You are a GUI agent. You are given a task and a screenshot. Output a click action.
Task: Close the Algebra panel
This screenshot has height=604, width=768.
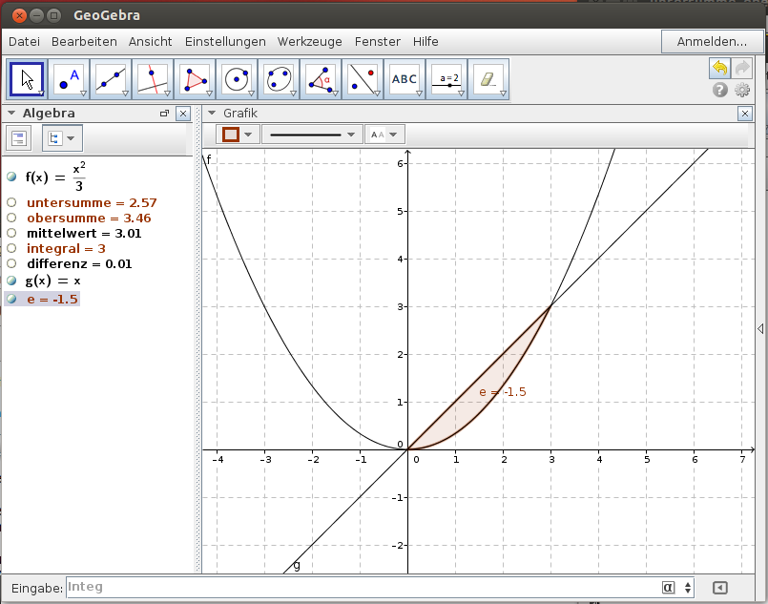coord(183,114)
